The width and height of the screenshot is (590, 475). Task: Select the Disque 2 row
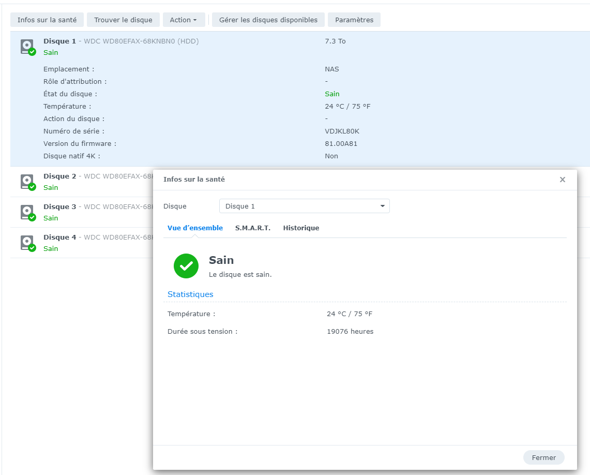(x=82, y=182)
